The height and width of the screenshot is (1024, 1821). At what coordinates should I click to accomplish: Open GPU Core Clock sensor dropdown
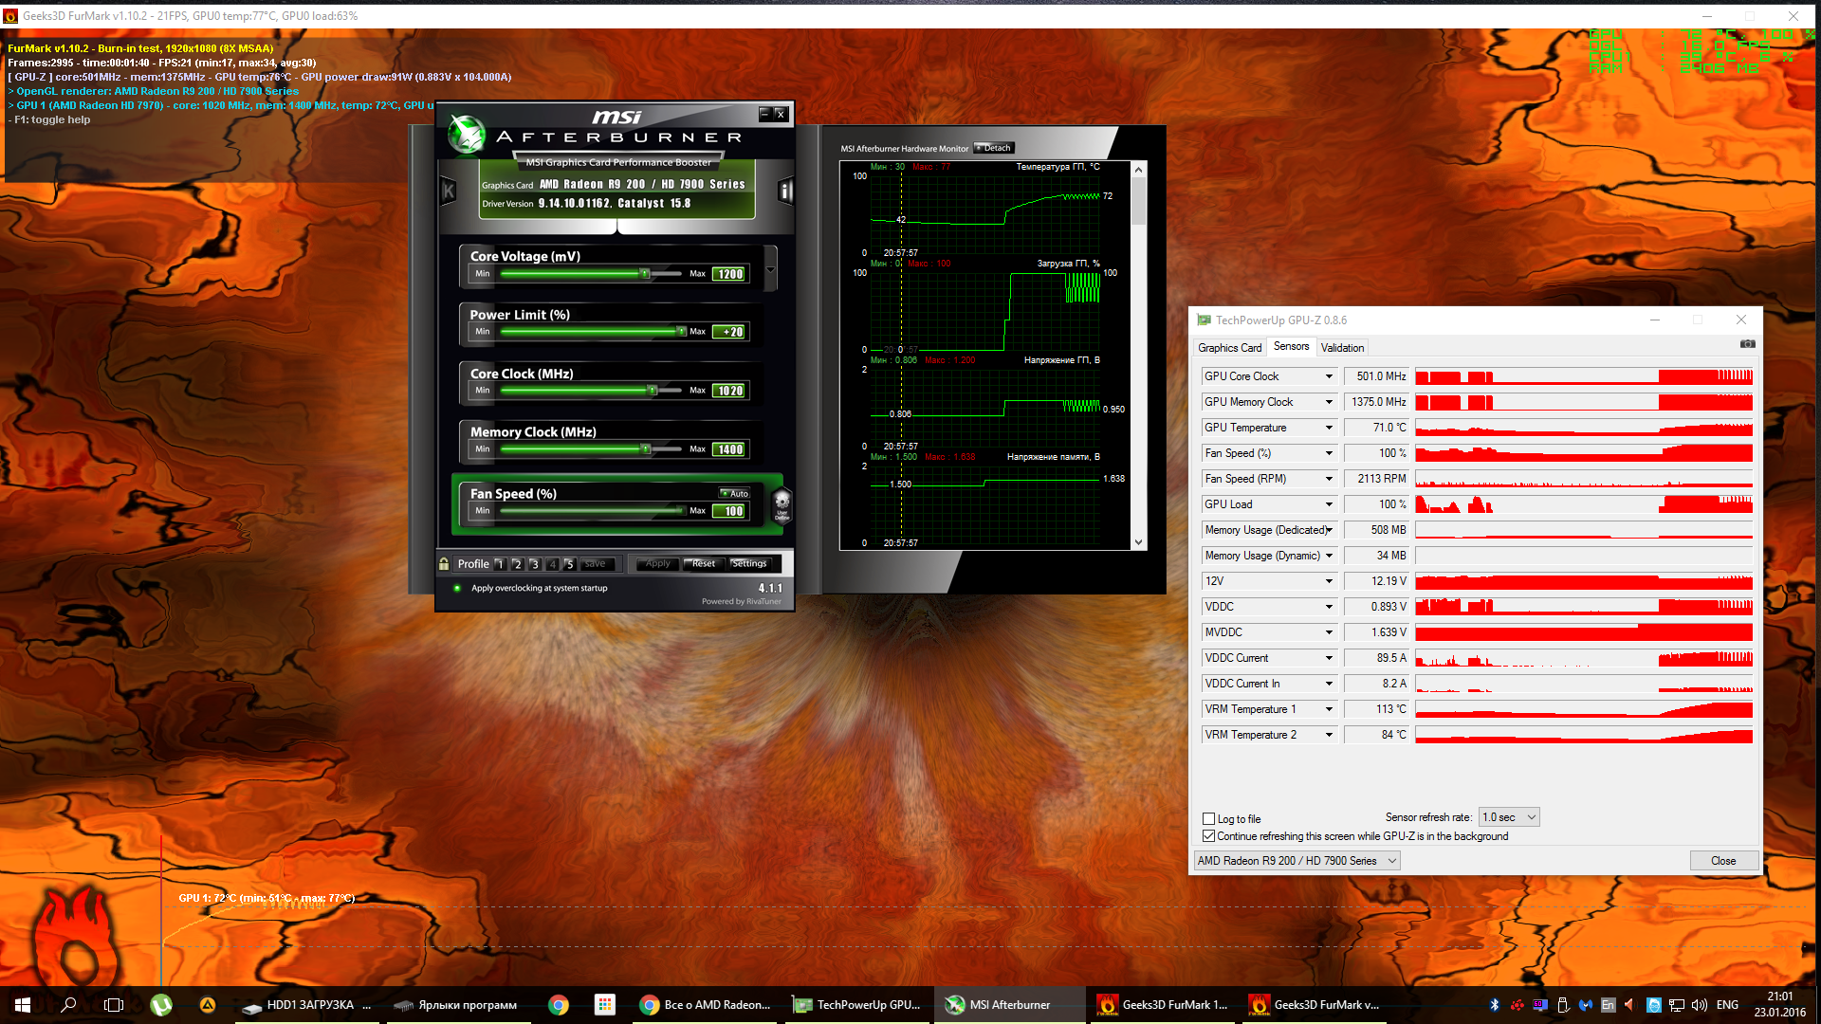(1329, 376)
